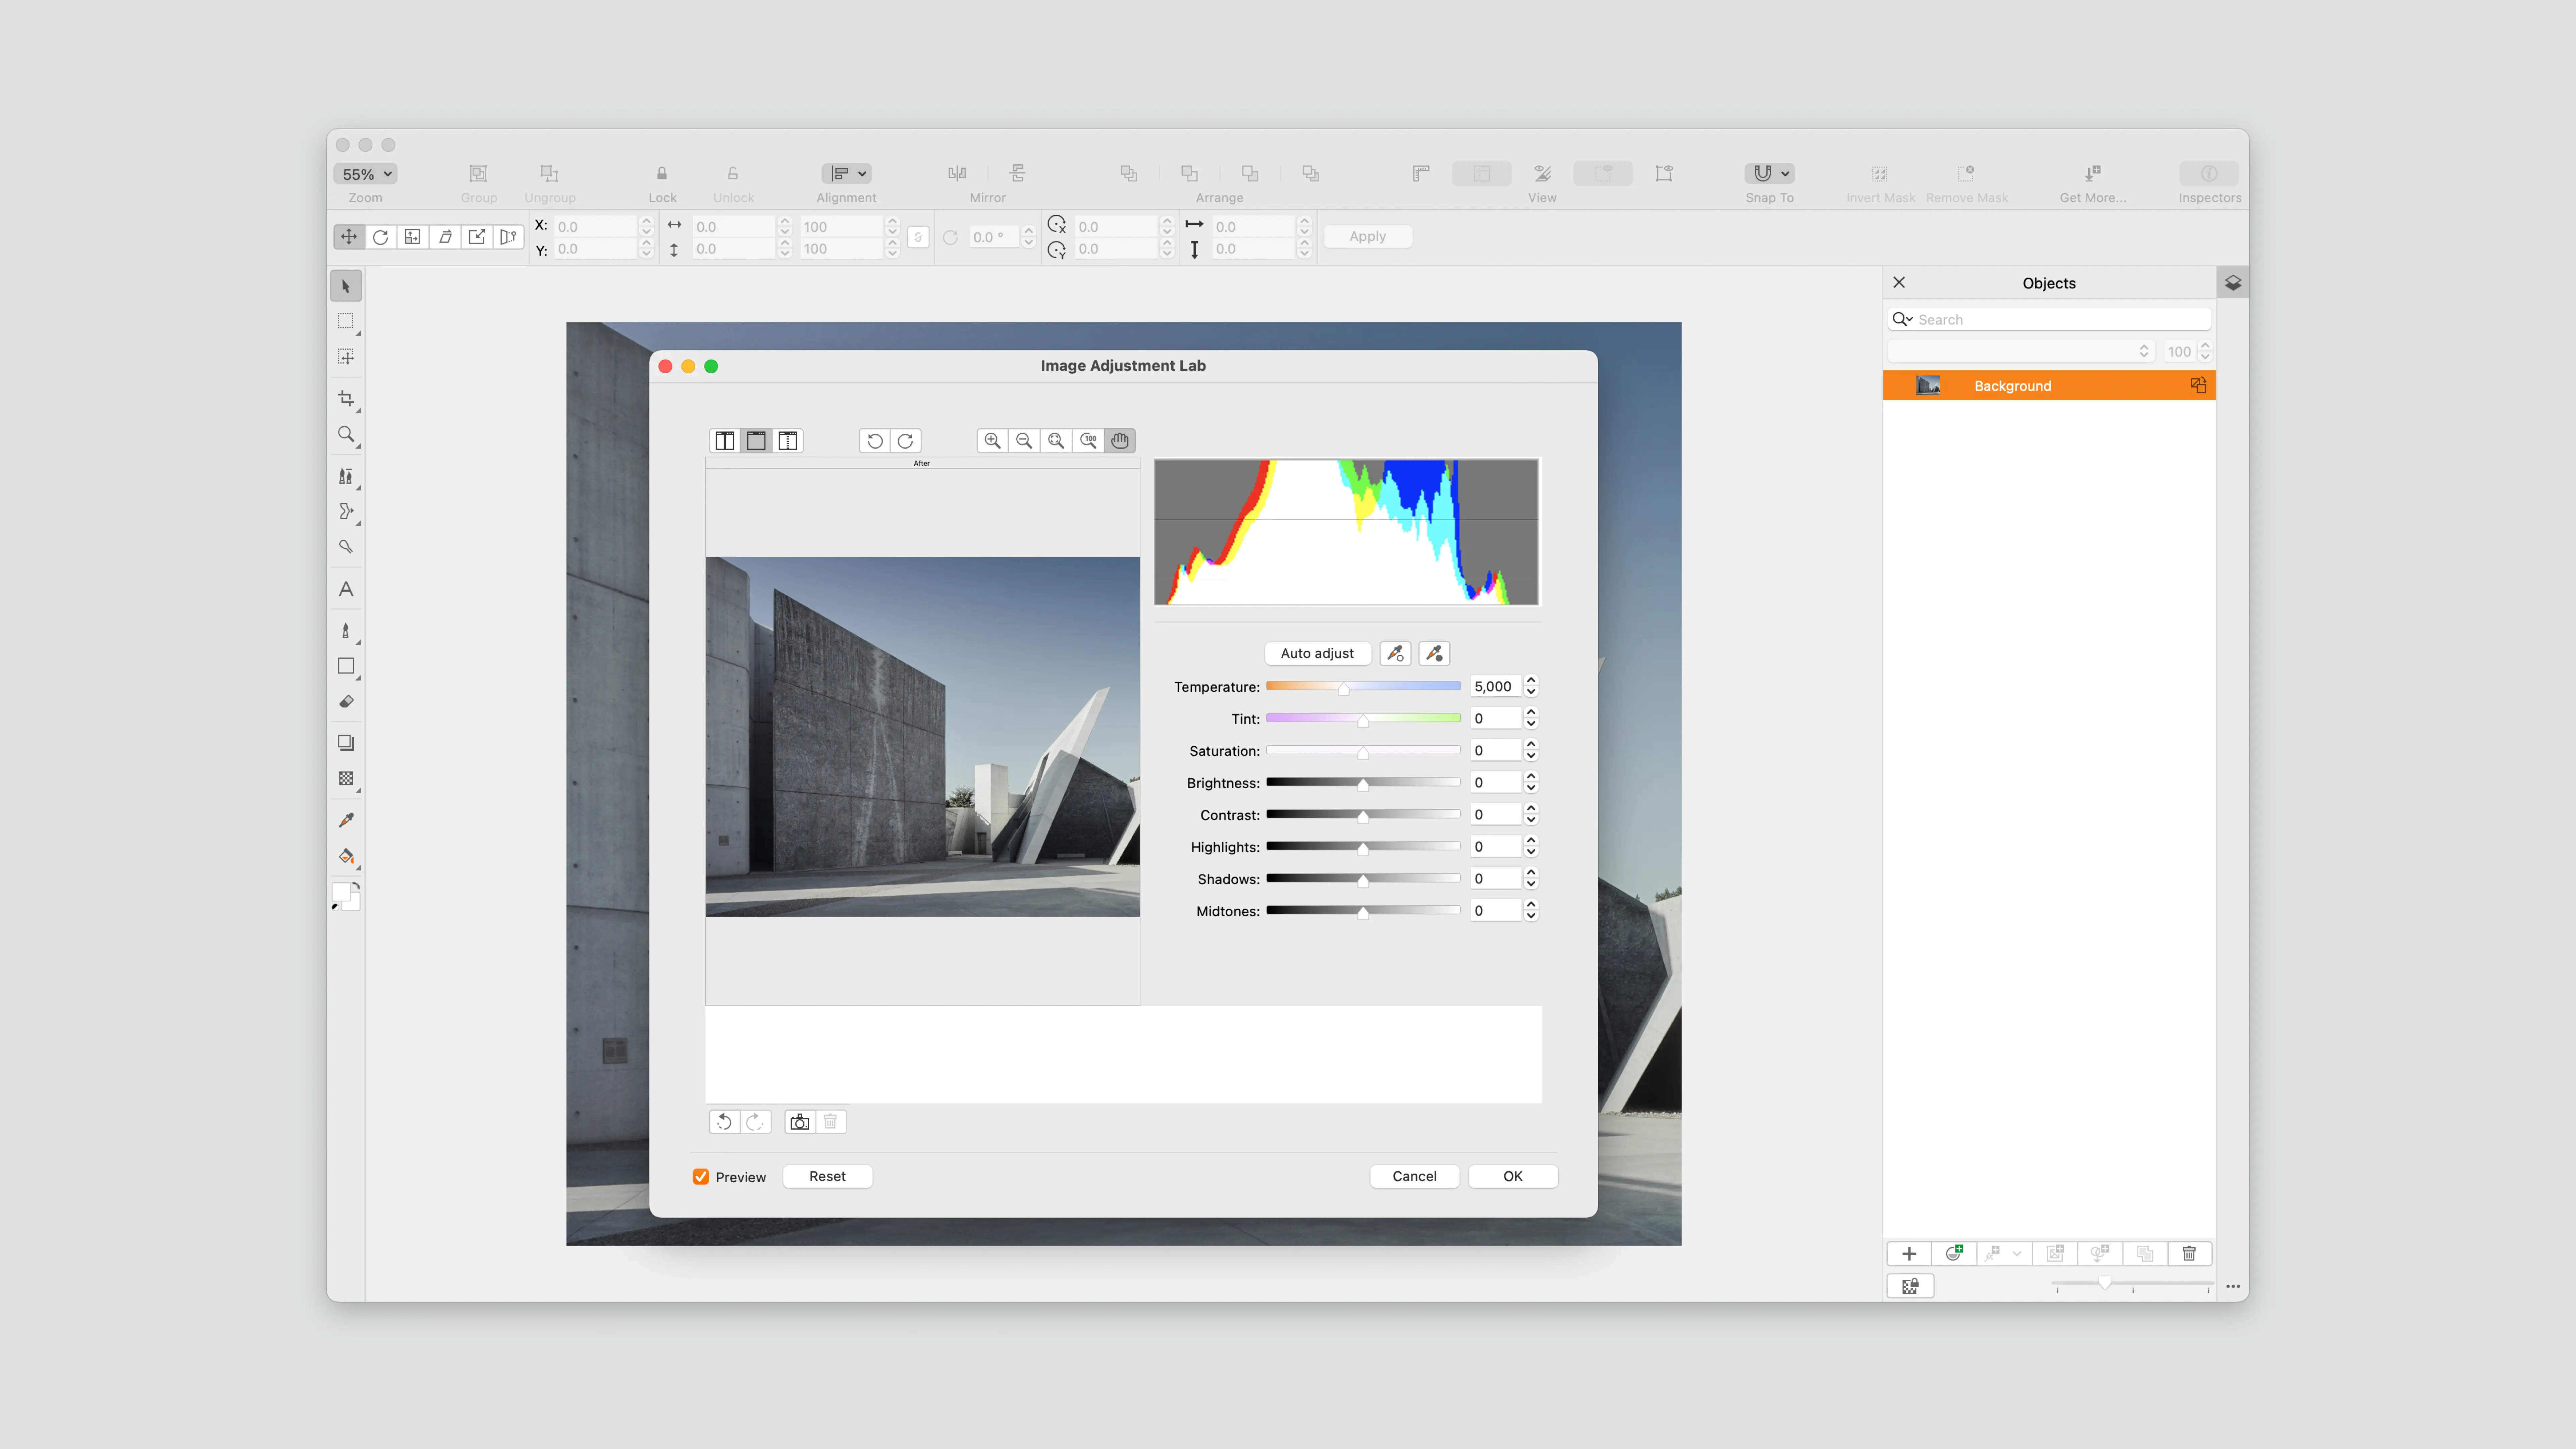Select the Zoom magnifier tool in left toolbar

coord(346,435)
